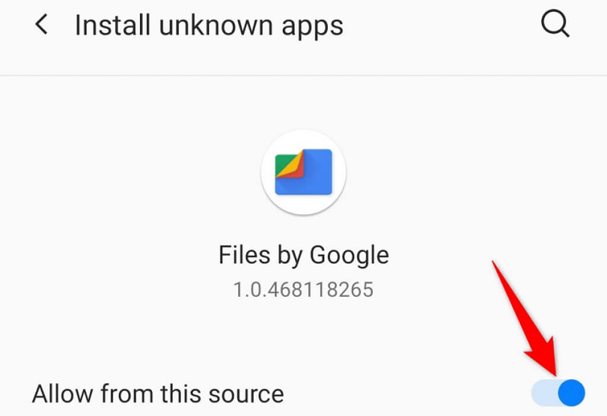Click the word source in the toggle row
The image size is (607, 416).
246,395
